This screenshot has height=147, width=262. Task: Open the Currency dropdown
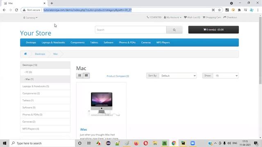(x=30, y=18)
